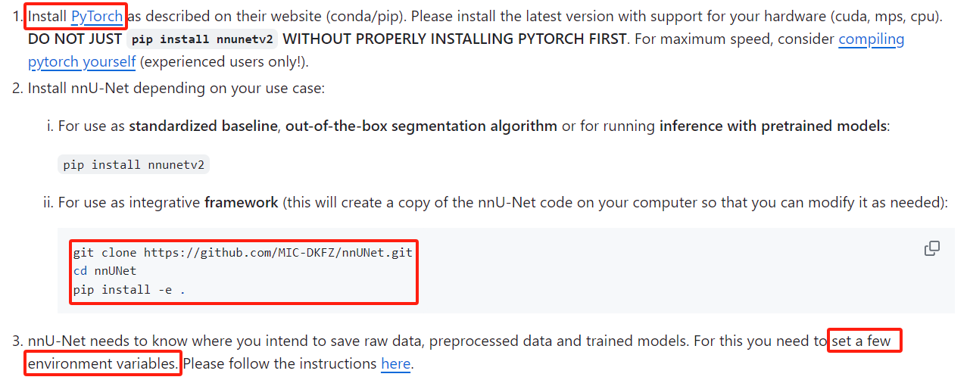Open the PyTorch website link

96,16
